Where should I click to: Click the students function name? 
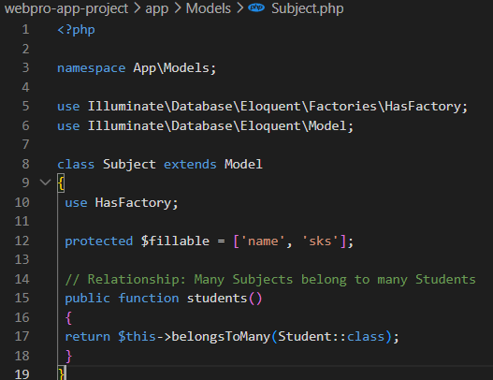click(217, 299)
